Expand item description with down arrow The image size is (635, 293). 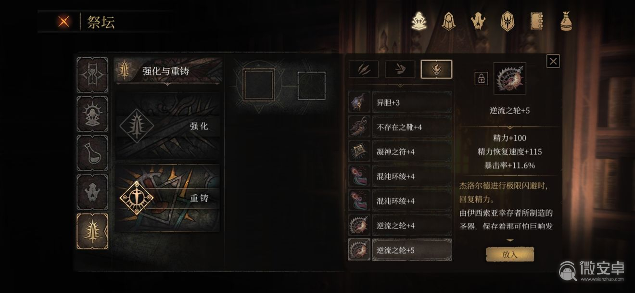click(x=510, y=240)
